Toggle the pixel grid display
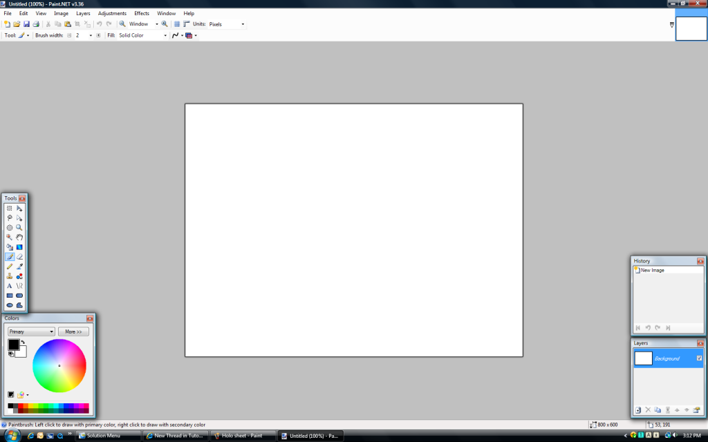The width and height of the screenshot is (708, 442). (x=176, y=24)
